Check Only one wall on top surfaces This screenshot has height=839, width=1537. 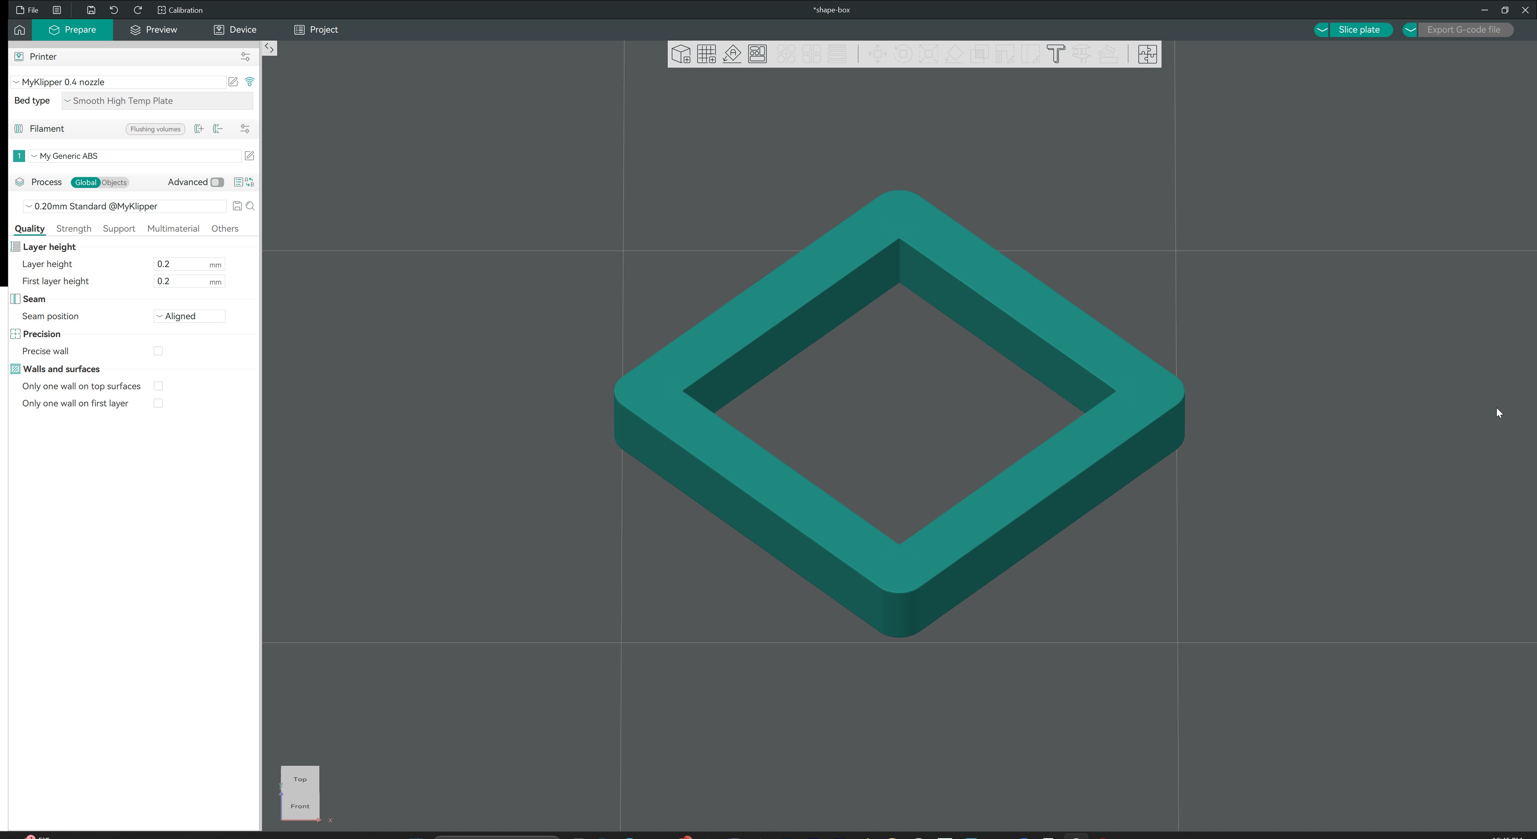pyautogui.click(x=158, y=386)
